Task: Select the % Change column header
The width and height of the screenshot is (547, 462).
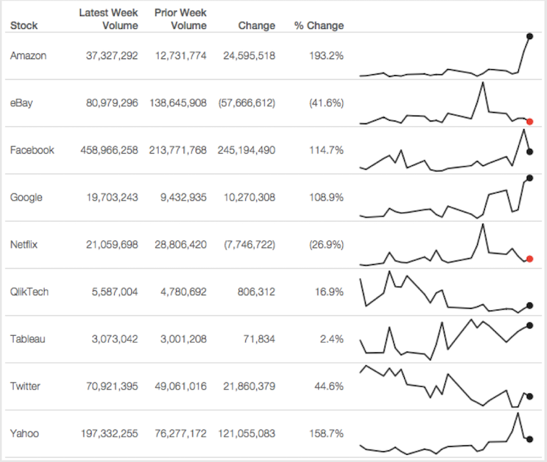Action: pos(319,25)
